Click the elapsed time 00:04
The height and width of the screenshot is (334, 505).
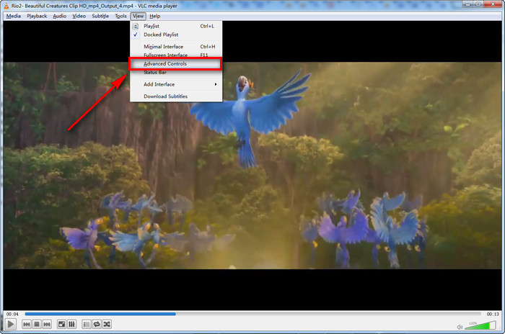pyautogui.click(x=12, y=314)
